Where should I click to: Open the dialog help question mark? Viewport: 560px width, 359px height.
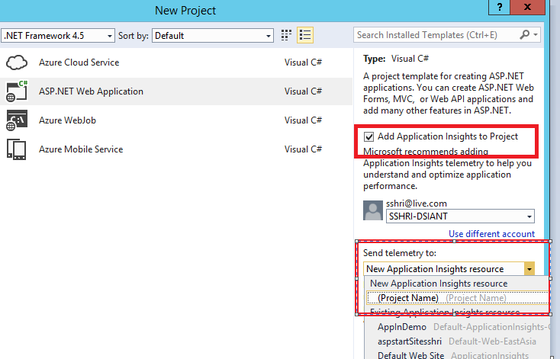tap(499, 7)
